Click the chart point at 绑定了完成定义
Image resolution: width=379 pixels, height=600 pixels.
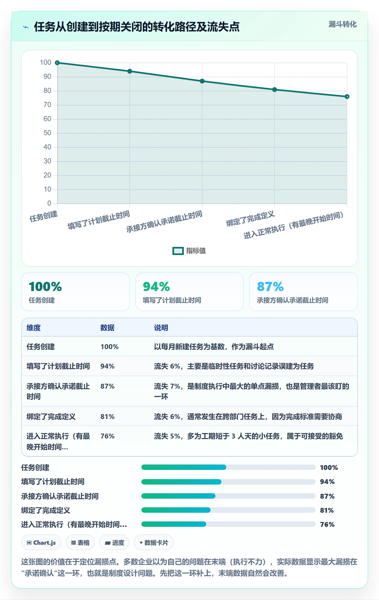(x=275, y=89)
